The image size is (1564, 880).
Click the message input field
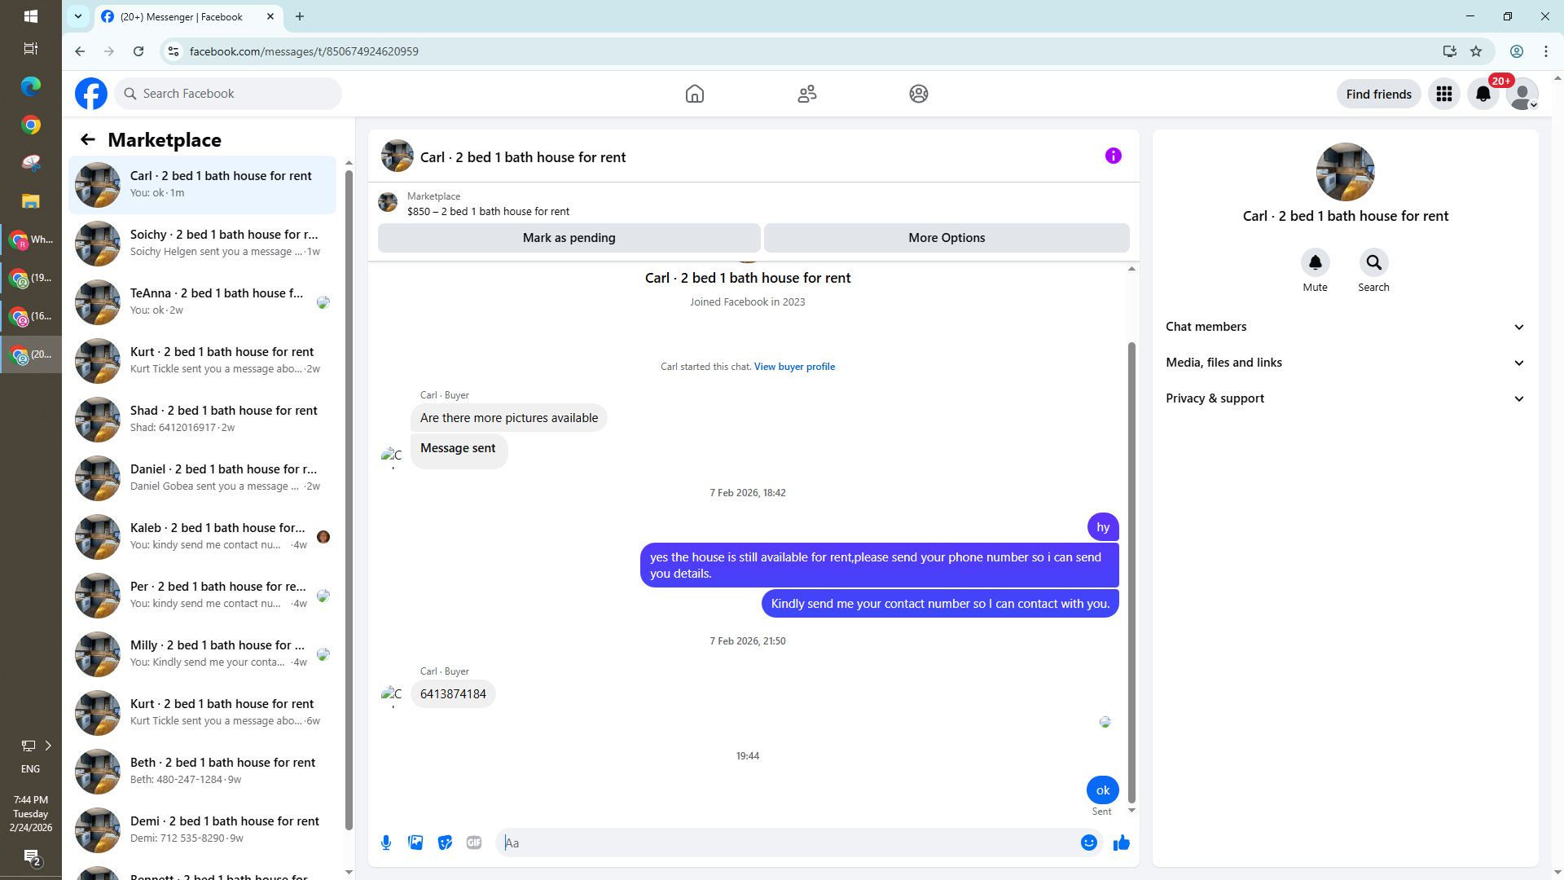(x=786, y=843)
